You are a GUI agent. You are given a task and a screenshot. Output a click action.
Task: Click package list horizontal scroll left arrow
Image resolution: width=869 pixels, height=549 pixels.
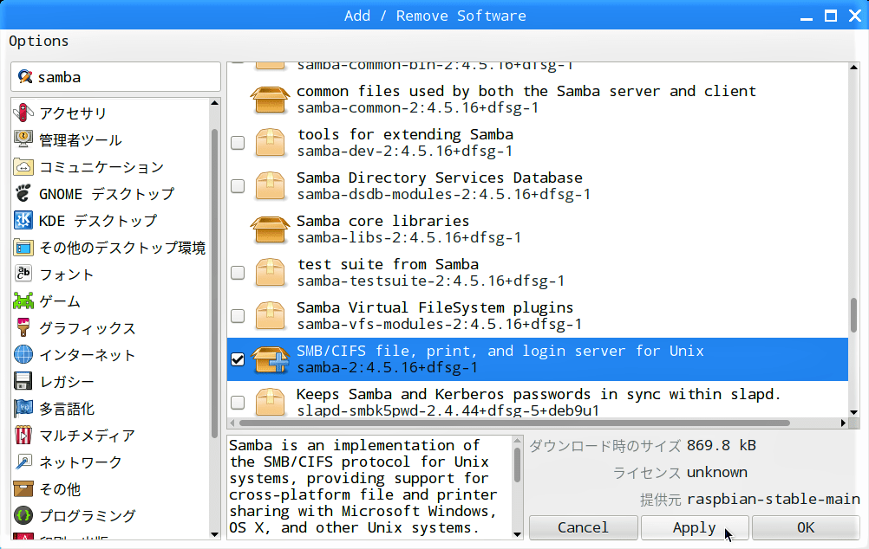pos(232,423)
